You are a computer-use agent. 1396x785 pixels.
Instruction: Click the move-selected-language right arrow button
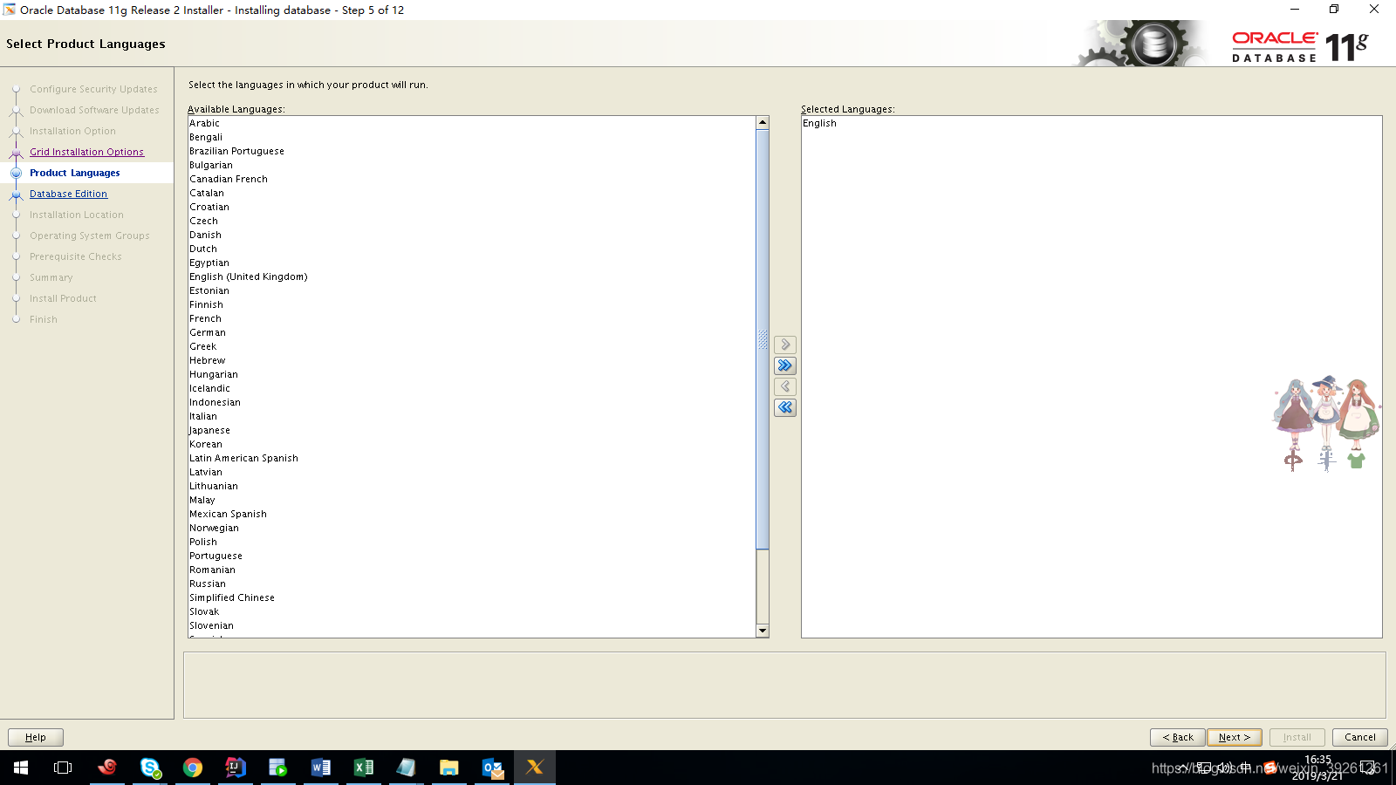[x=785, y=345]
